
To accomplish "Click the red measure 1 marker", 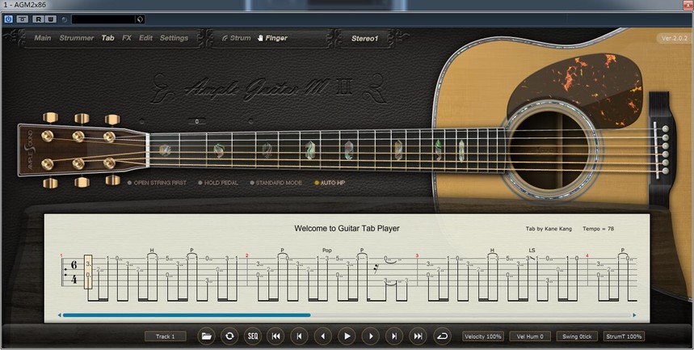I will (61, 255).
